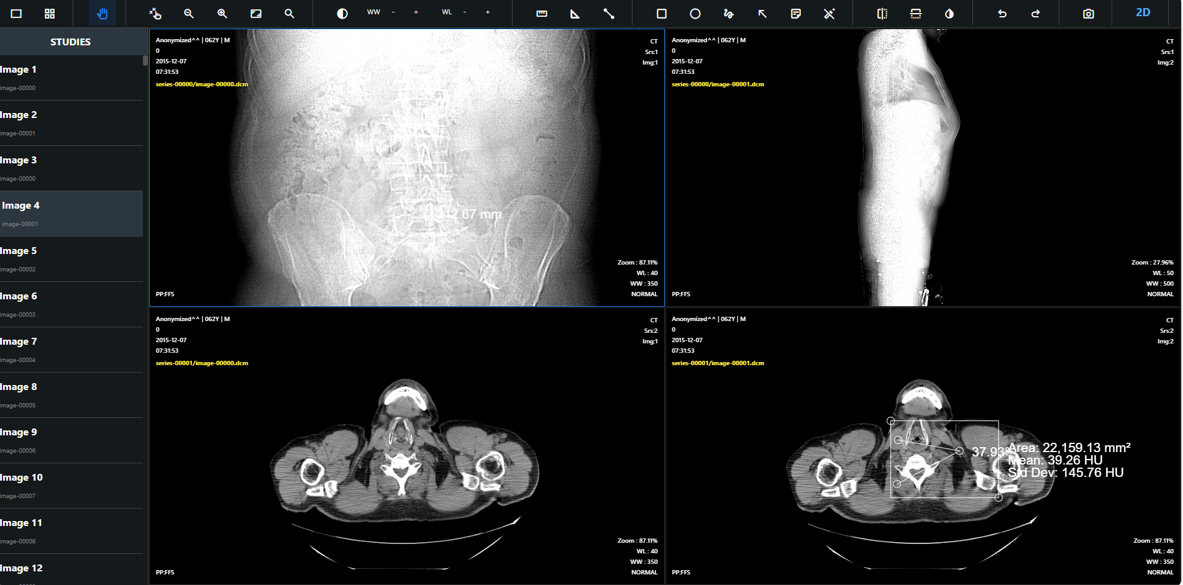Undo the last action
Viewport: 1183px width, 585px height.
pos(1002,13)
